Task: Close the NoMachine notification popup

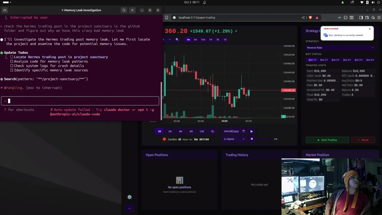Action: coord(370,29)
